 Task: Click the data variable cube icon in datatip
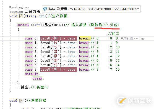tap(45, 9)
